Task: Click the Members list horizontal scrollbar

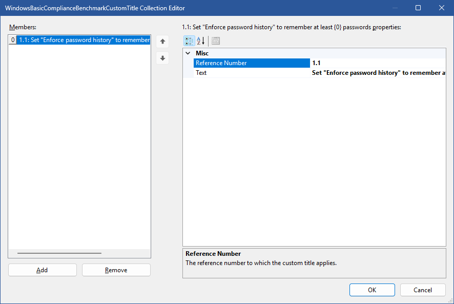Action: [59, 253]
